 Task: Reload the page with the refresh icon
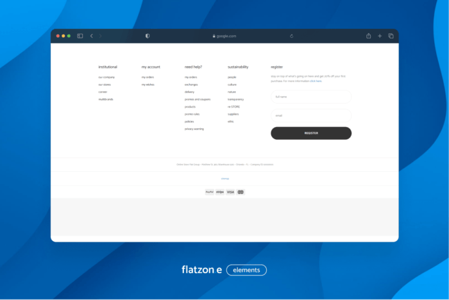(292, 36)
